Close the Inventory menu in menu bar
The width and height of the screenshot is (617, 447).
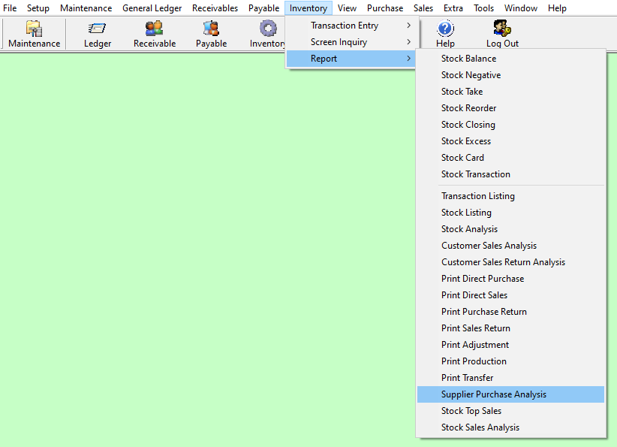308,8
